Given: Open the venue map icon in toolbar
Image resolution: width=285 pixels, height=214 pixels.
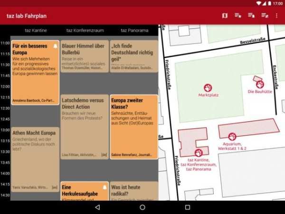Looking at the screenshot, I should [225, 16].
